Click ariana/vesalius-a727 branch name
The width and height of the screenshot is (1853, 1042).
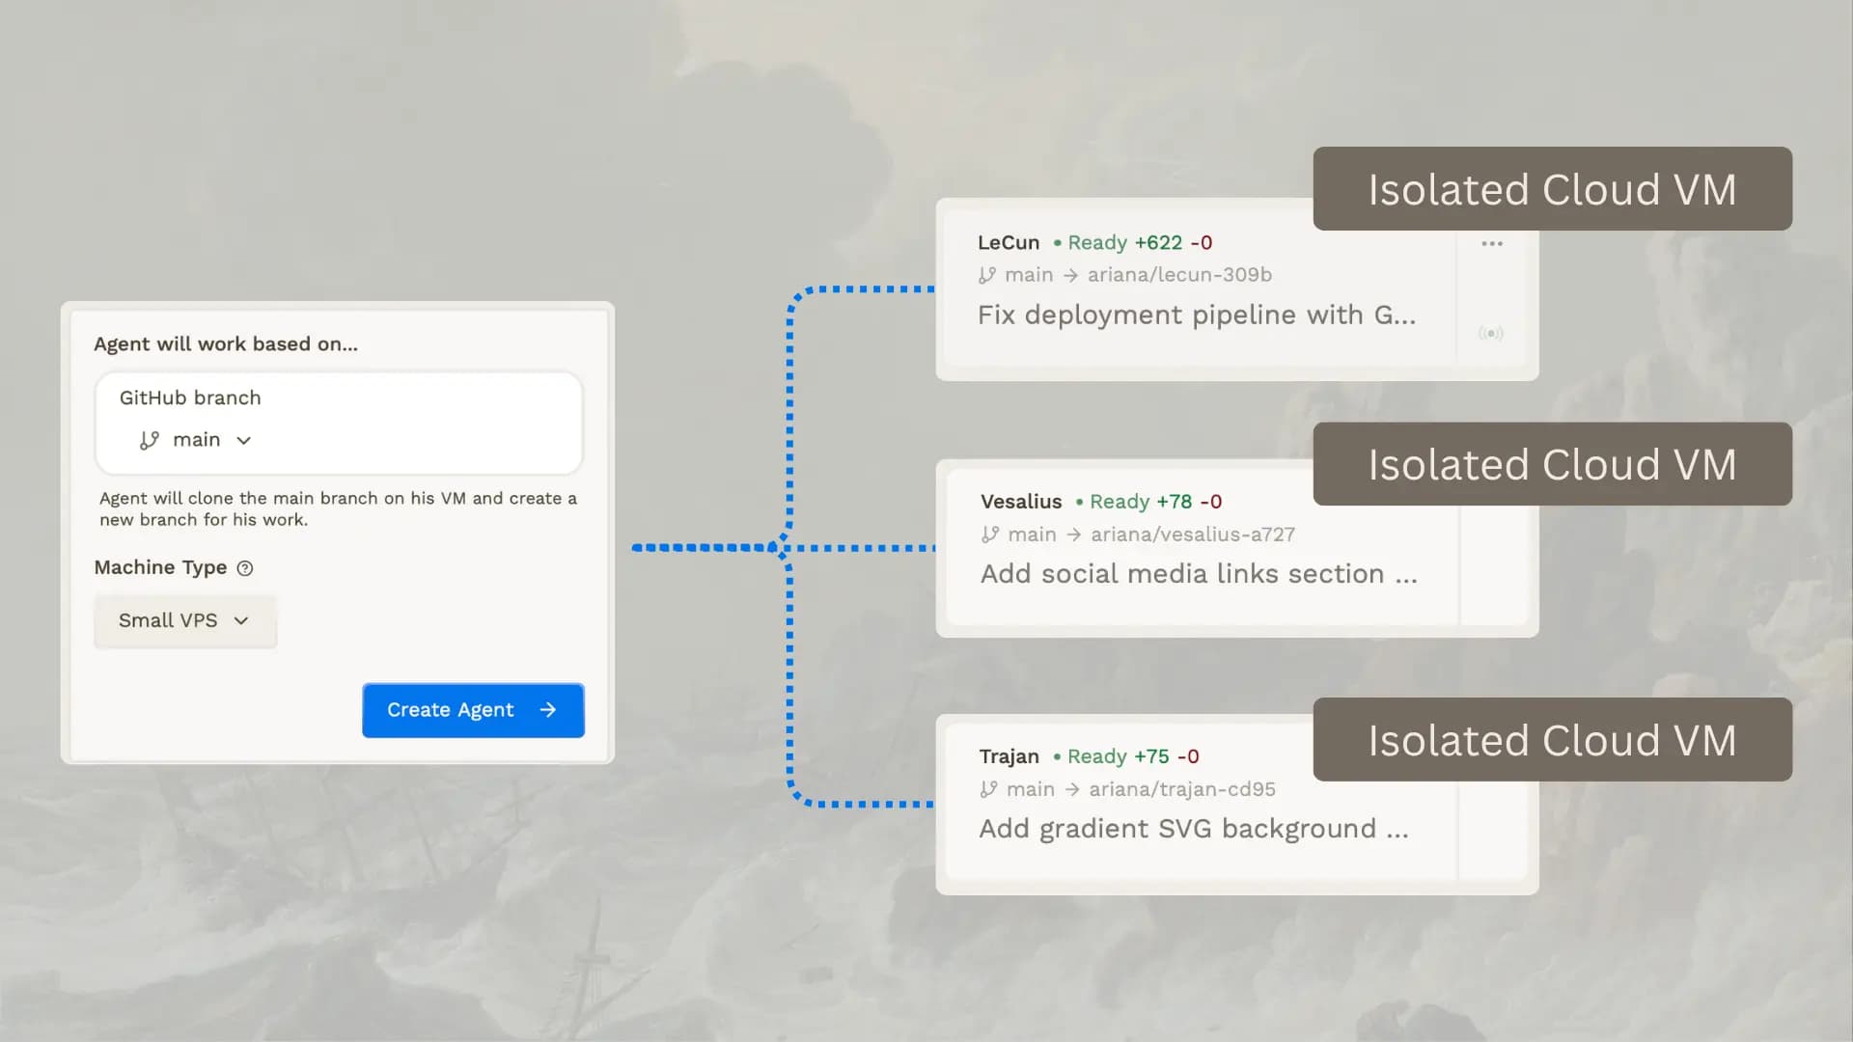pyautogui.click(x=1193, y=535)
